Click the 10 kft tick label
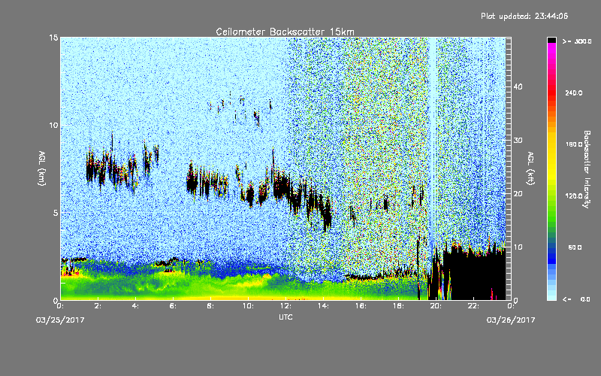The height and width of the screenshot is (376, 601). click(518, 247)
